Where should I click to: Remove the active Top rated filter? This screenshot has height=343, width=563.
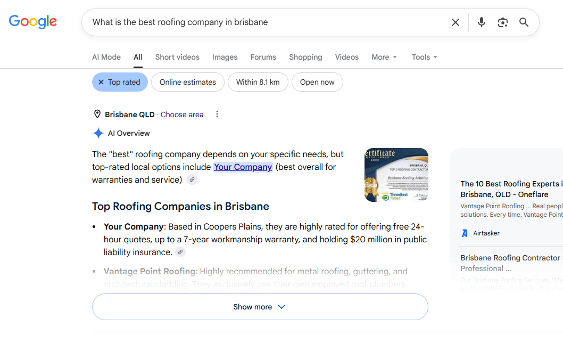coord(120,82)
